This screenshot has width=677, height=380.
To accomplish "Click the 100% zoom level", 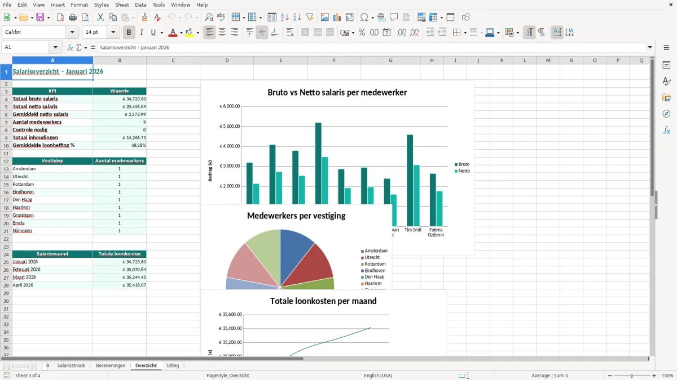I will [x=667, y=375].
